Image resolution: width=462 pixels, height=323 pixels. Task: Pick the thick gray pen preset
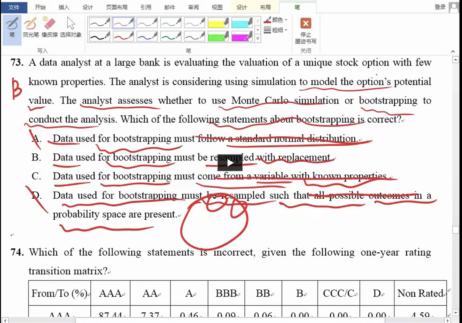(x=194, y=36)
